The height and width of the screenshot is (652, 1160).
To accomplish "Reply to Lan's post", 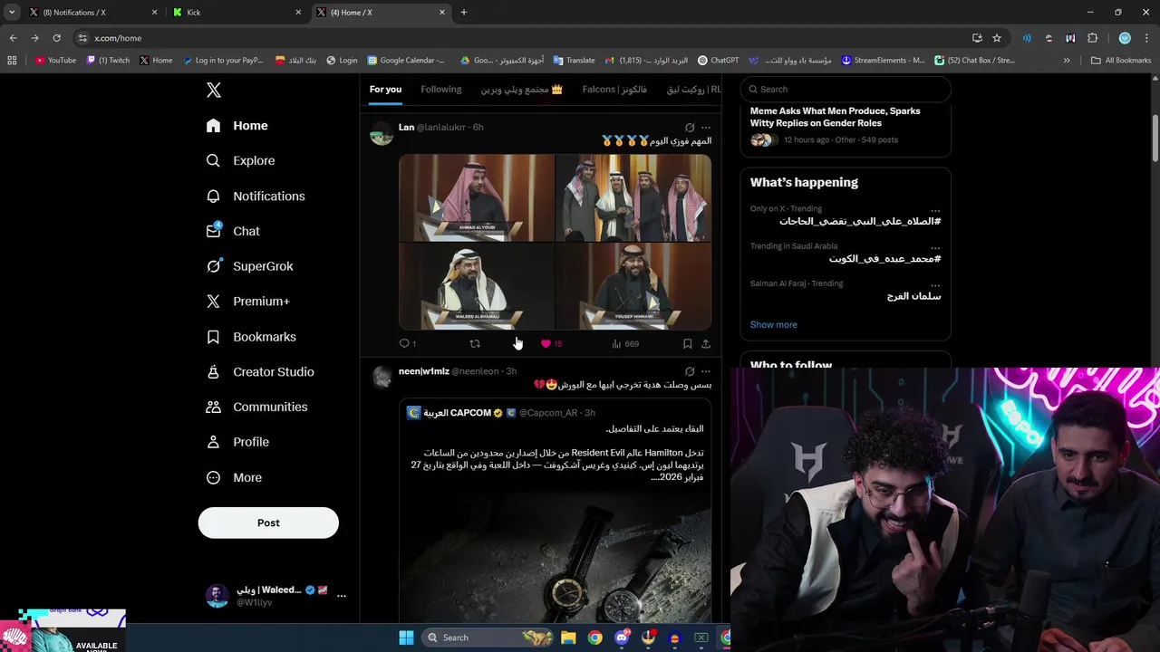I will (x=408, y=344).
